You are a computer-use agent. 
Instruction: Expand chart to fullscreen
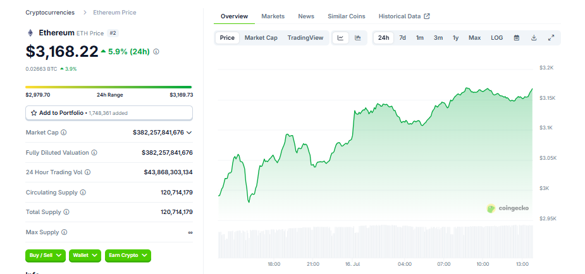click(551, 38)
